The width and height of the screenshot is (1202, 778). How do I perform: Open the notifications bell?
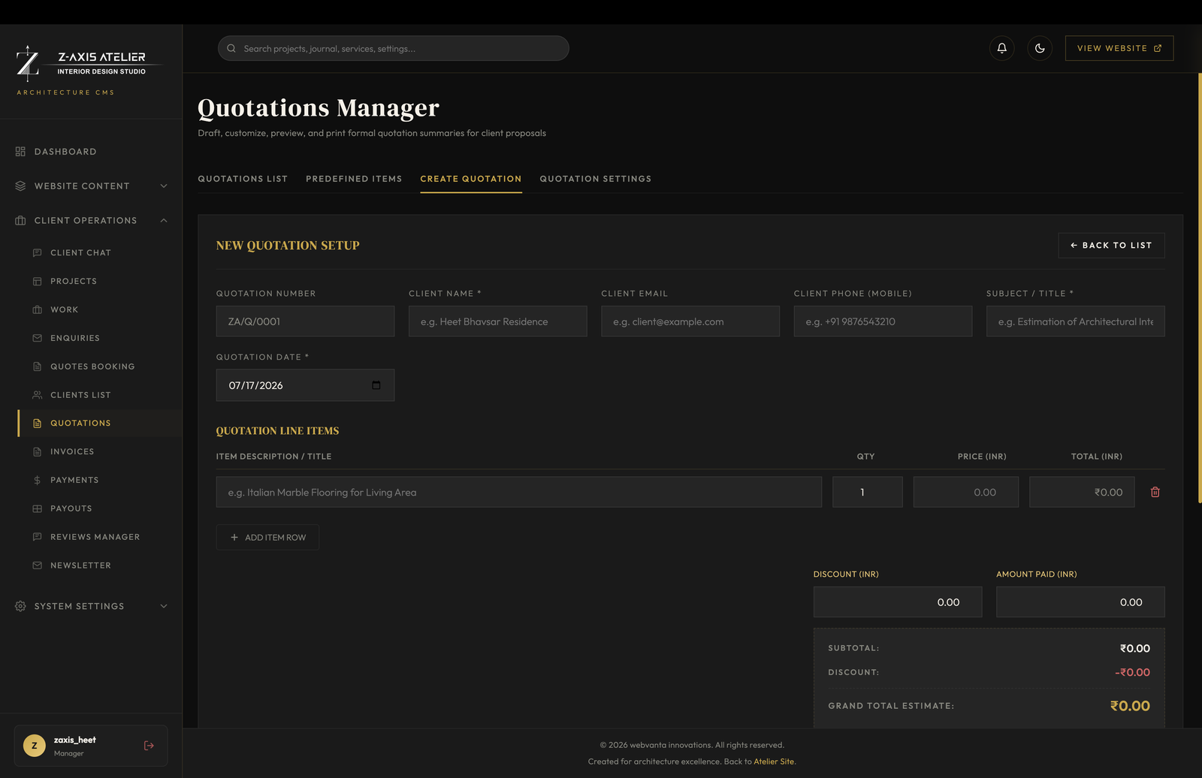tap(1001, 48)
